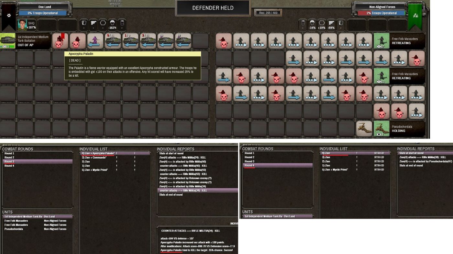Click the Apocrypha Paladin tooltip title

coord(81,54)
